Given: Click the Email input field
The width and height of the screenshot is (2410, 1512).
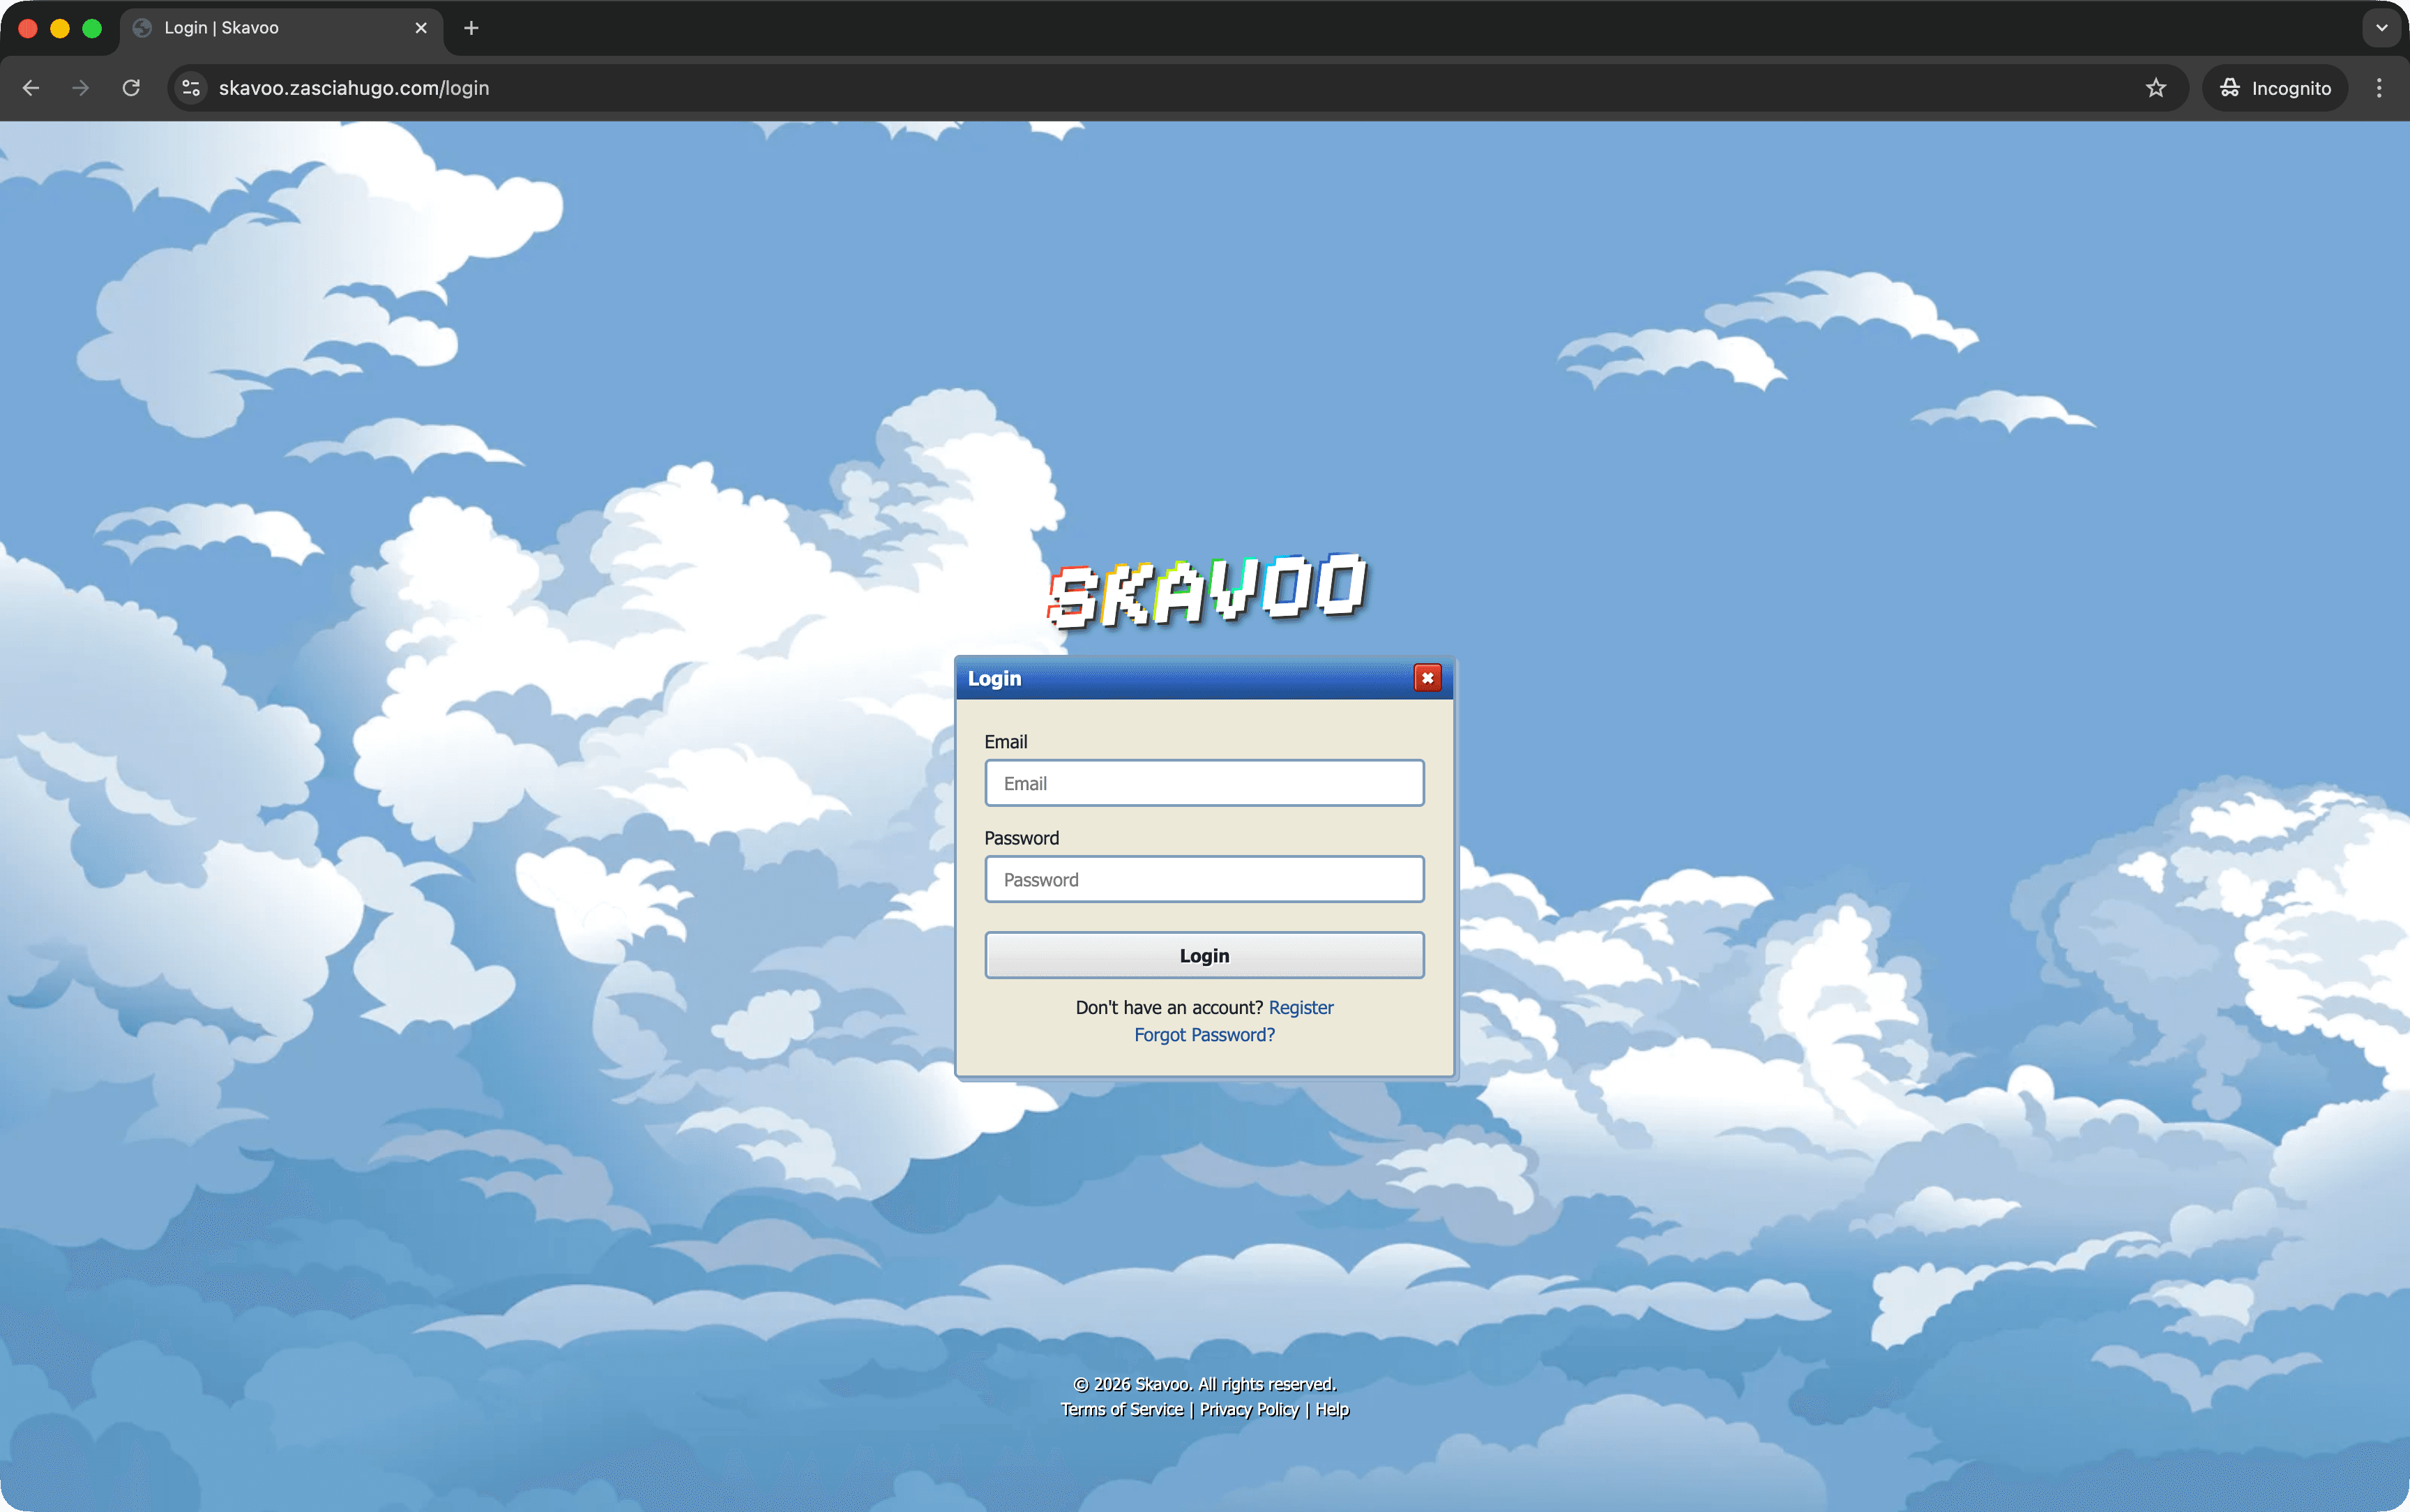Looking at the screenshot, I should coord(1204,782).
